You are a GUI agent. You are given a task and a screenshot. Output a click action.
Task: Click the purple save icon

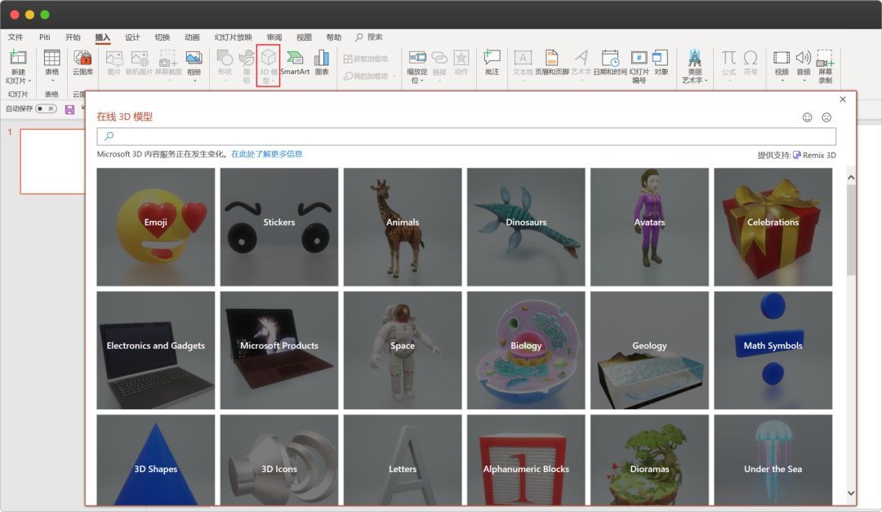tap(69, 109)
